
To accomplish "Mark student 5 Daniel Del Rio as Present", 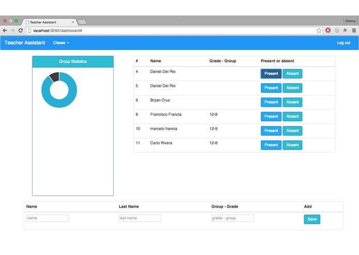I will 271,88.
